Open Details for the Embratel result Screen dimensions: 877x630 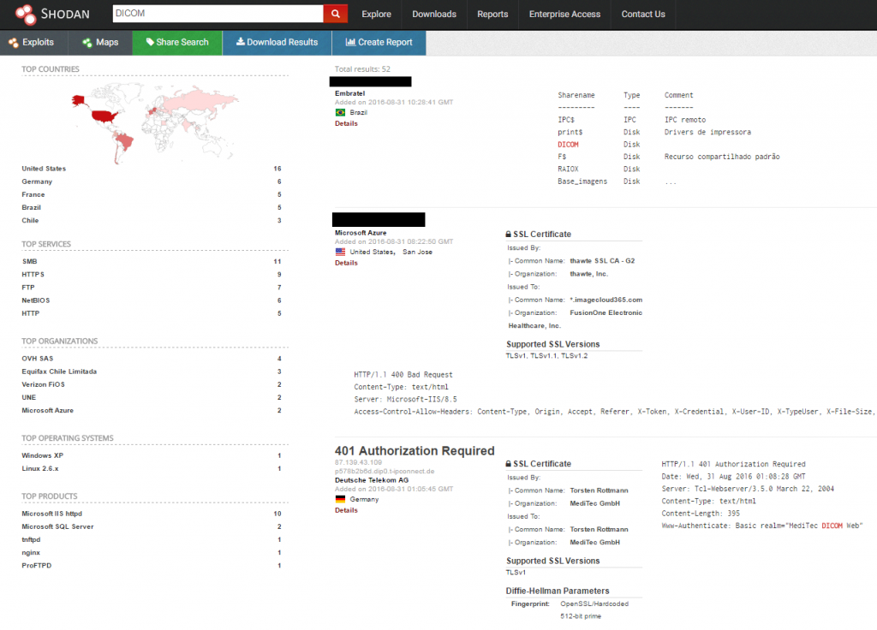coord(346,123)
